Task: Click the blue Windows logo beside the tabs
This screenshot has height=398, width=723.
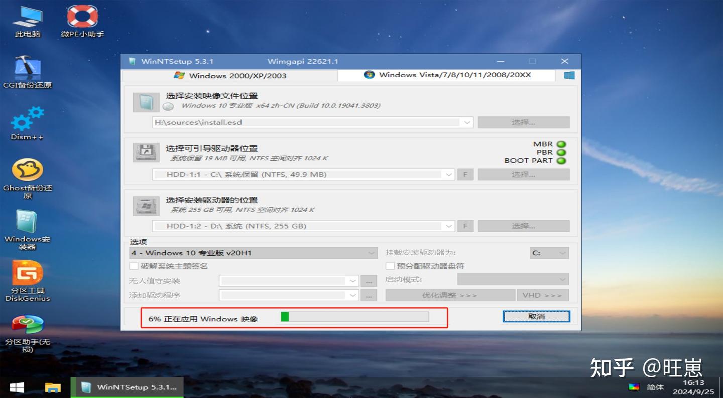Action: tap(569, 75)
